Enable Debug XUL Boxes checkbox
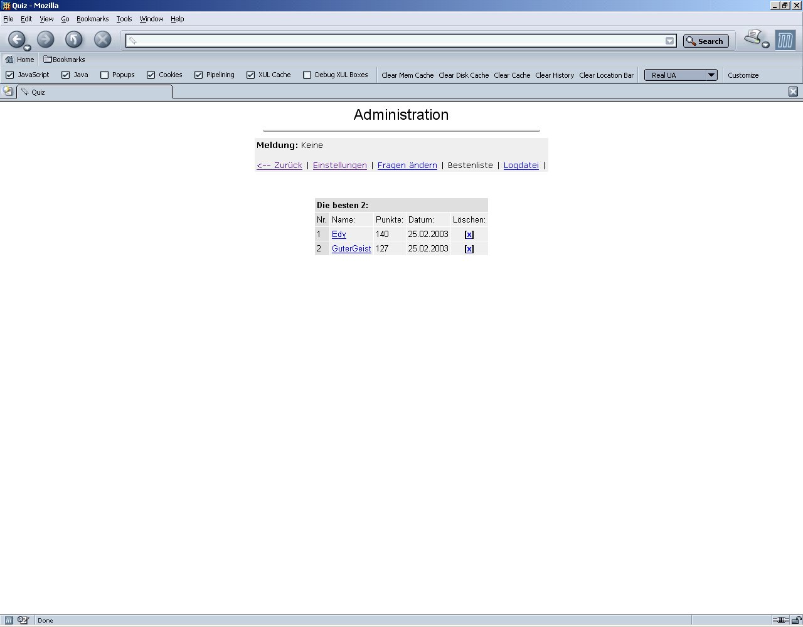This screenshot has width=803, height=627. click(307, 75)
